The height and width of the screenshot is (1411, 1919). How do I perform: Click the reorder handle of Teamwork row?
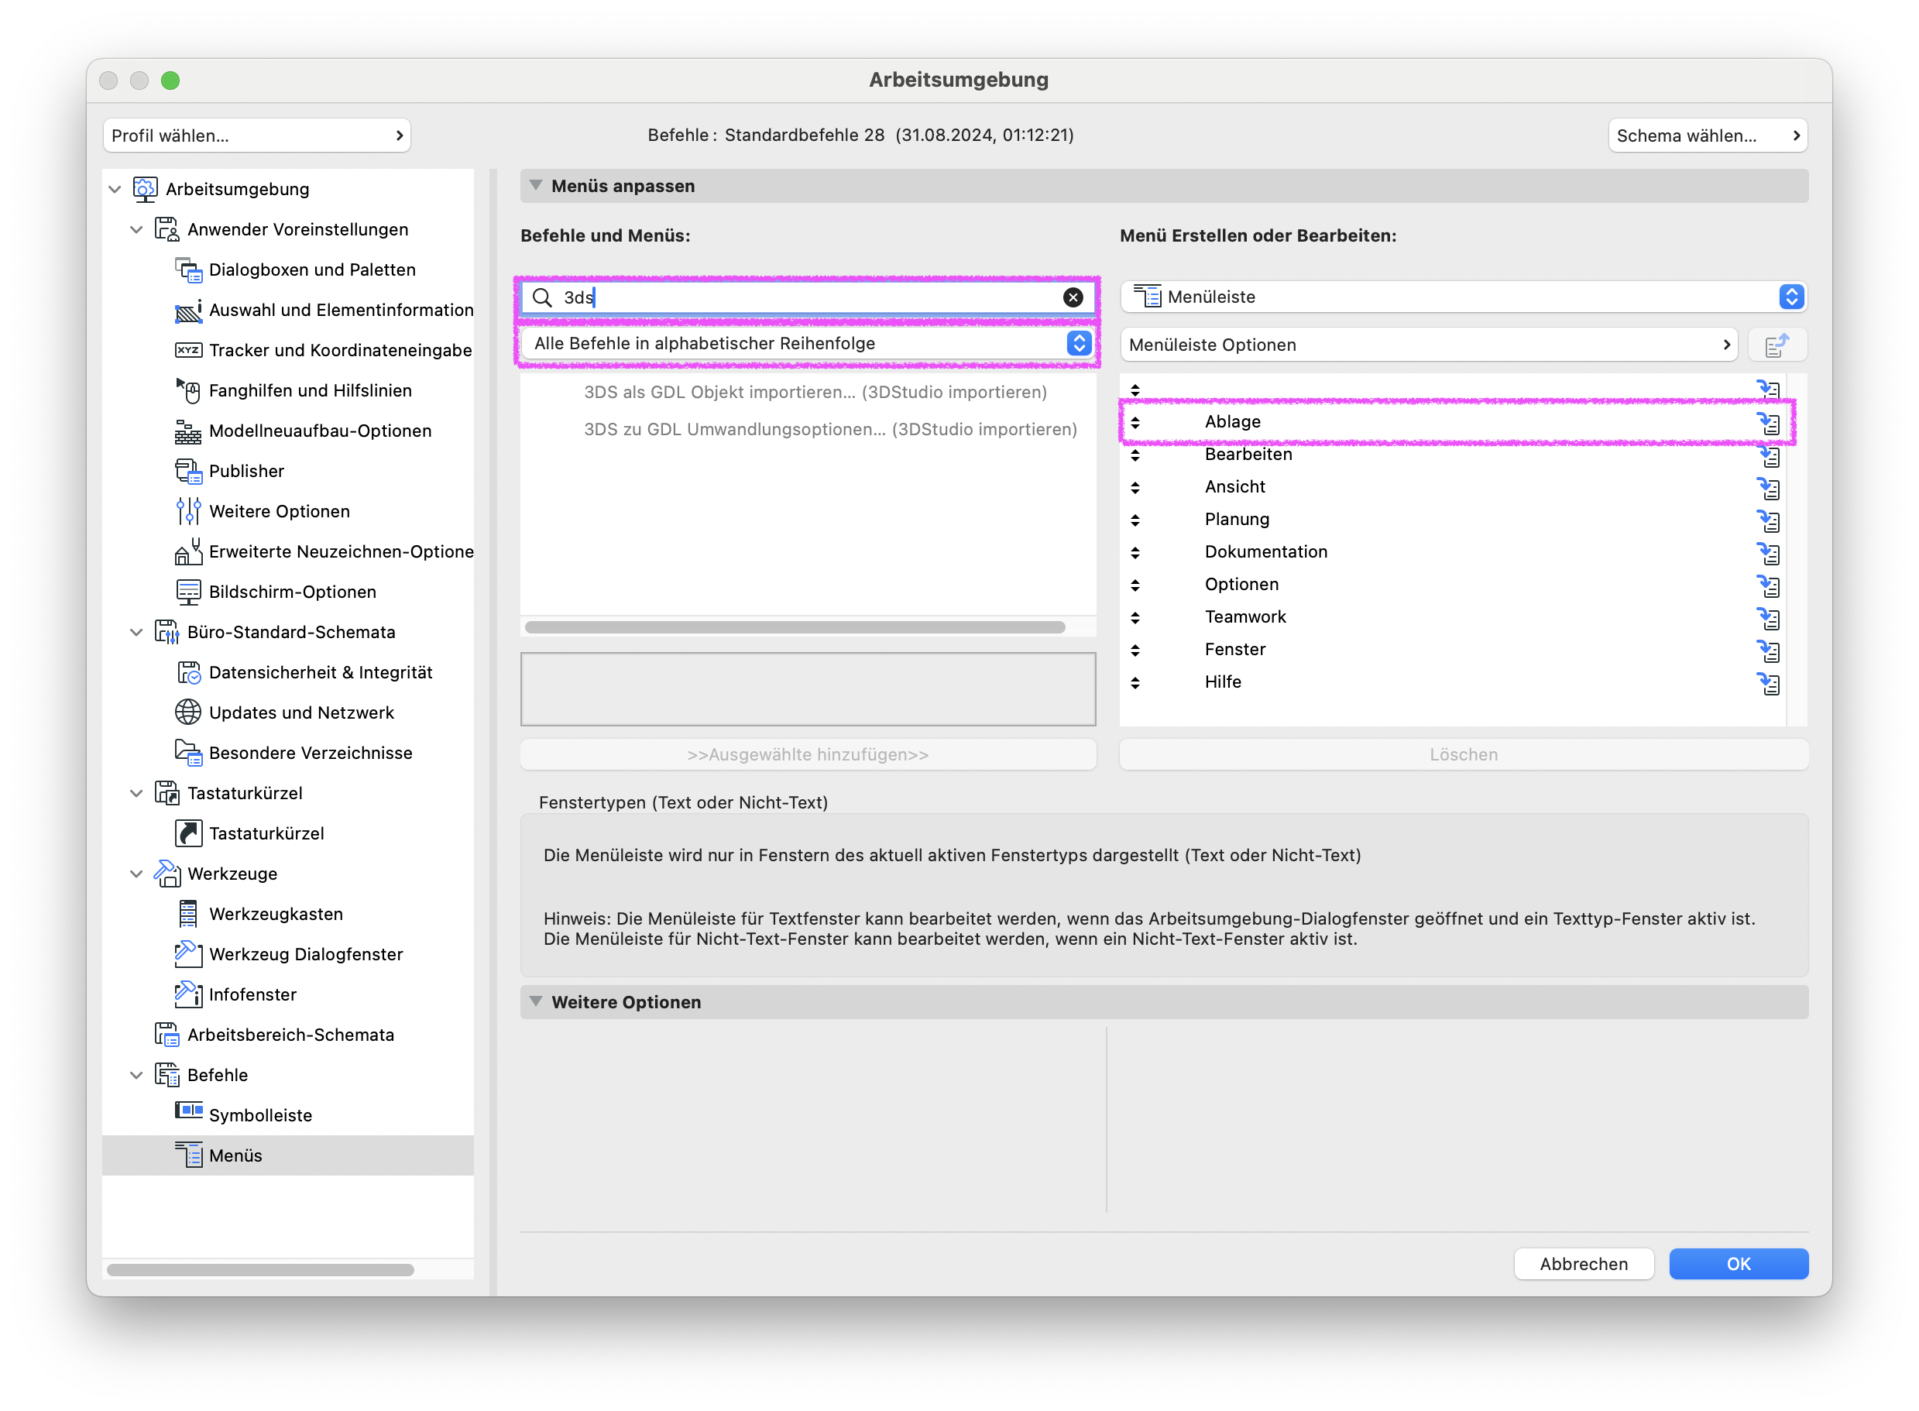click(1135, 617)
